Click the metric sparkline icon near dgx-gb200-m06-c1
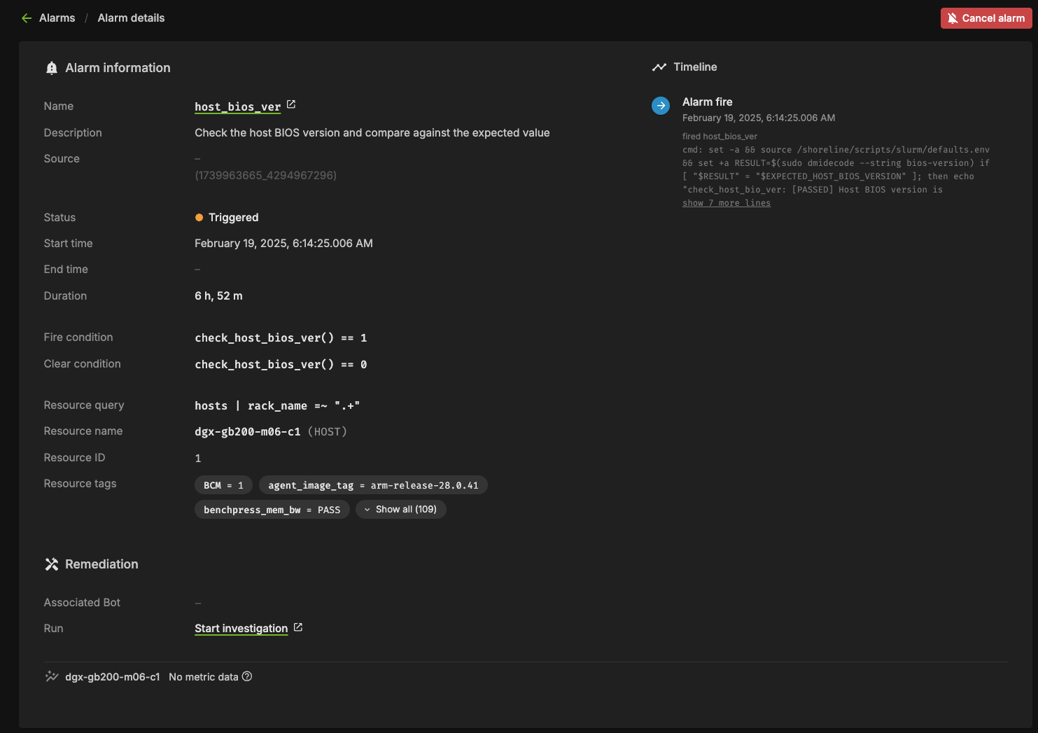Viewport: 1038px width, 733px height. click(x=51, y=676)
